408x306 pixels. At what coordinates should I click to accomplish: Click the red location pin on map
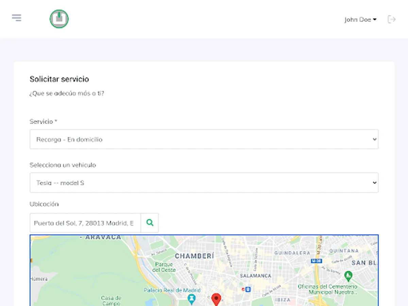tap(216, 300)
